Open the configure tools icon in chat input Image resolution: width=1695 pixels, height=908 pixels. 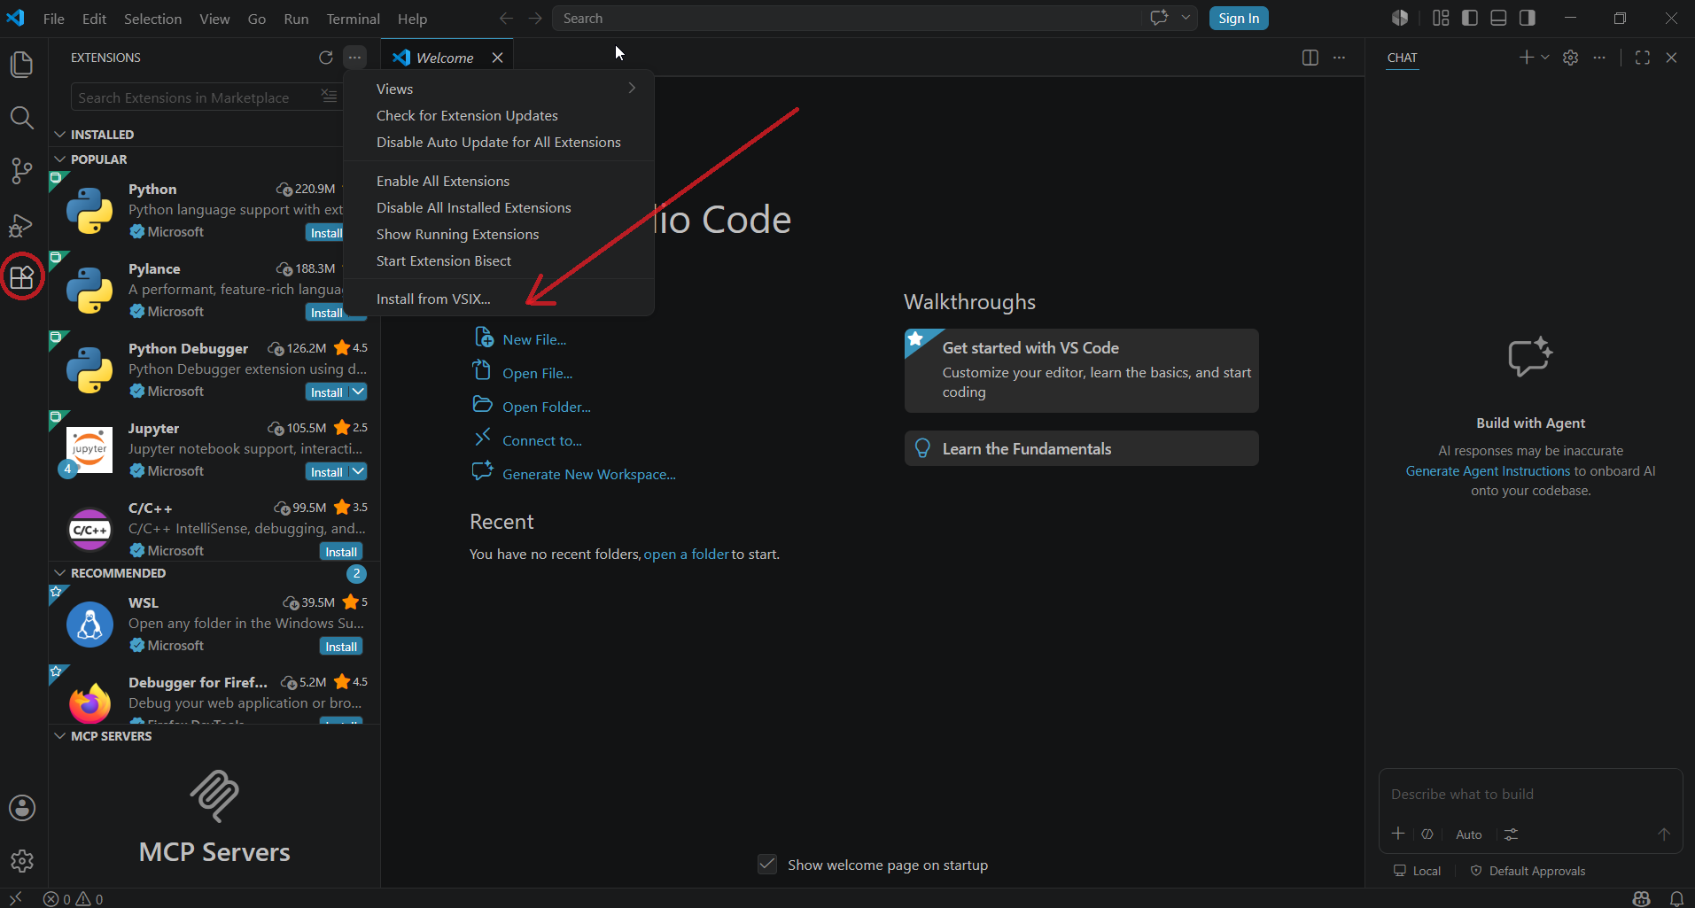(x=1512, y=834)
